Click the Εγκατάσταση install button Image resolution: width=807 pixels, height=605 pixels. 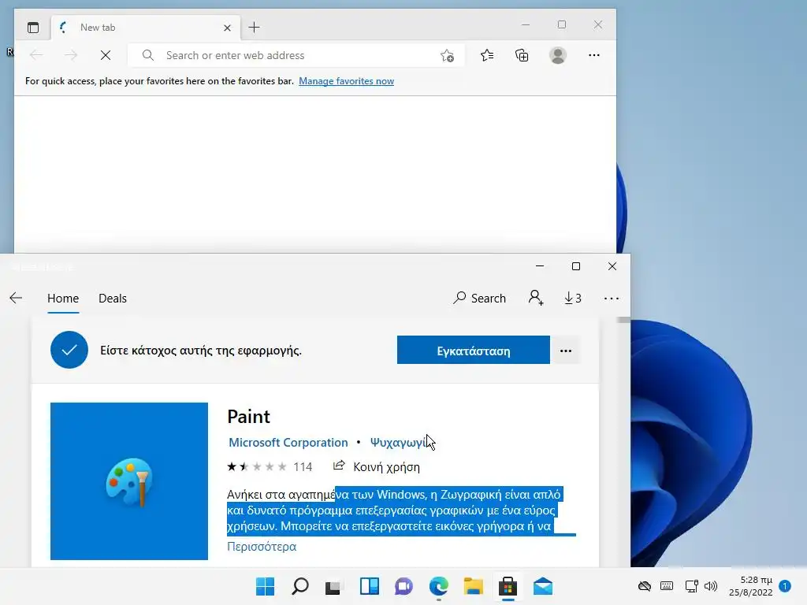pos(474,351)
